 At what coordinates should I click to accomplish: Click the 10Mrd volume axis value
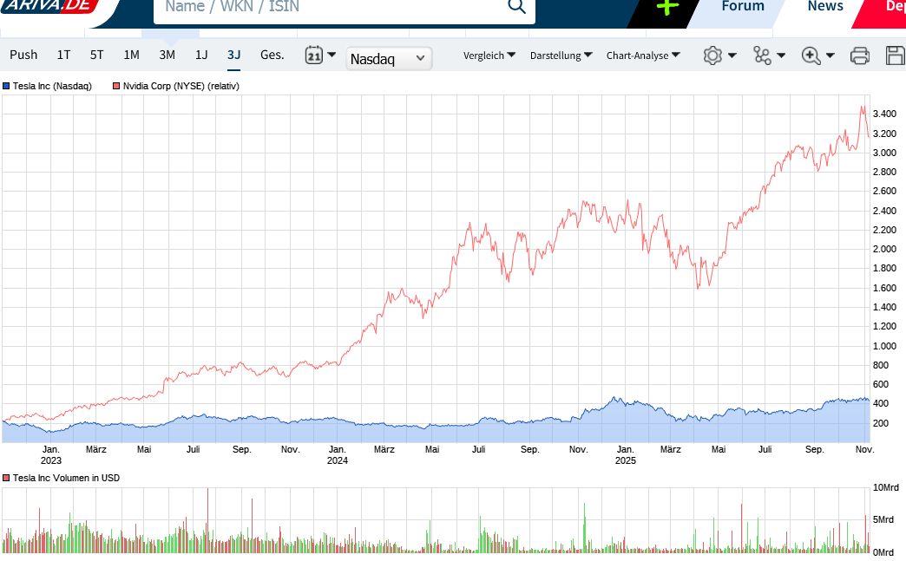pyautogui.click(x=886, y=487)
